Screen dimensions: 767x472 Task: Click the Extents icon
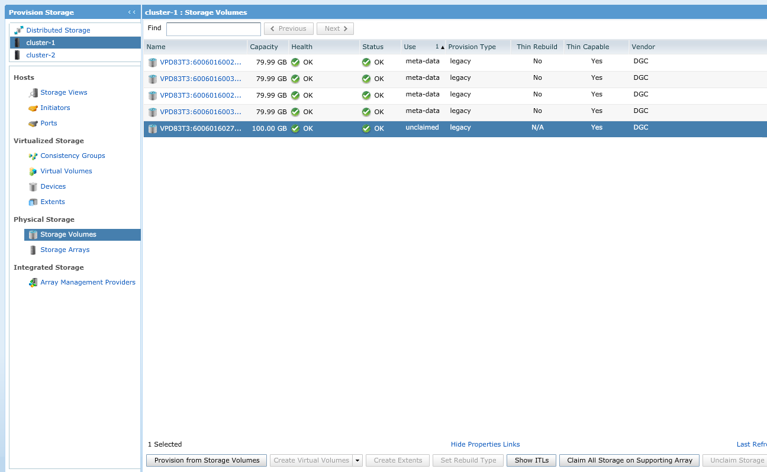click(x=33, y=202)
